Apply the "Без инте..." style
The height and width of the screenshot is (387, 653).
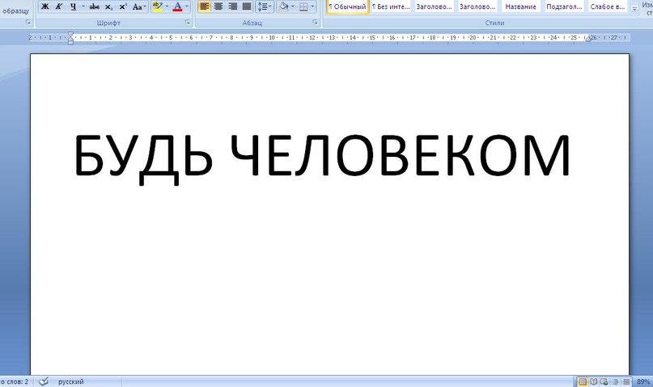(x=390, y=6)
